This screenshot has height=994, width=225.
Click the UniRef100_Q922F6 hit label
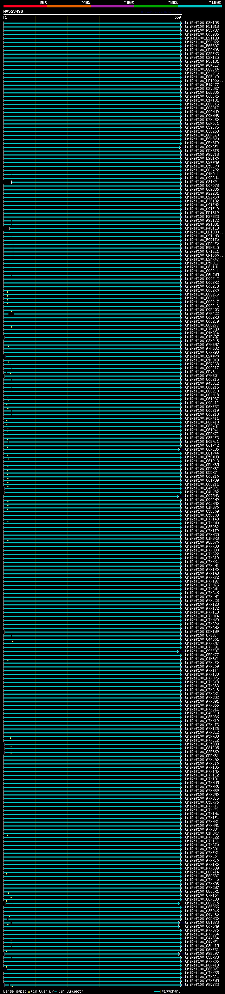201,73
